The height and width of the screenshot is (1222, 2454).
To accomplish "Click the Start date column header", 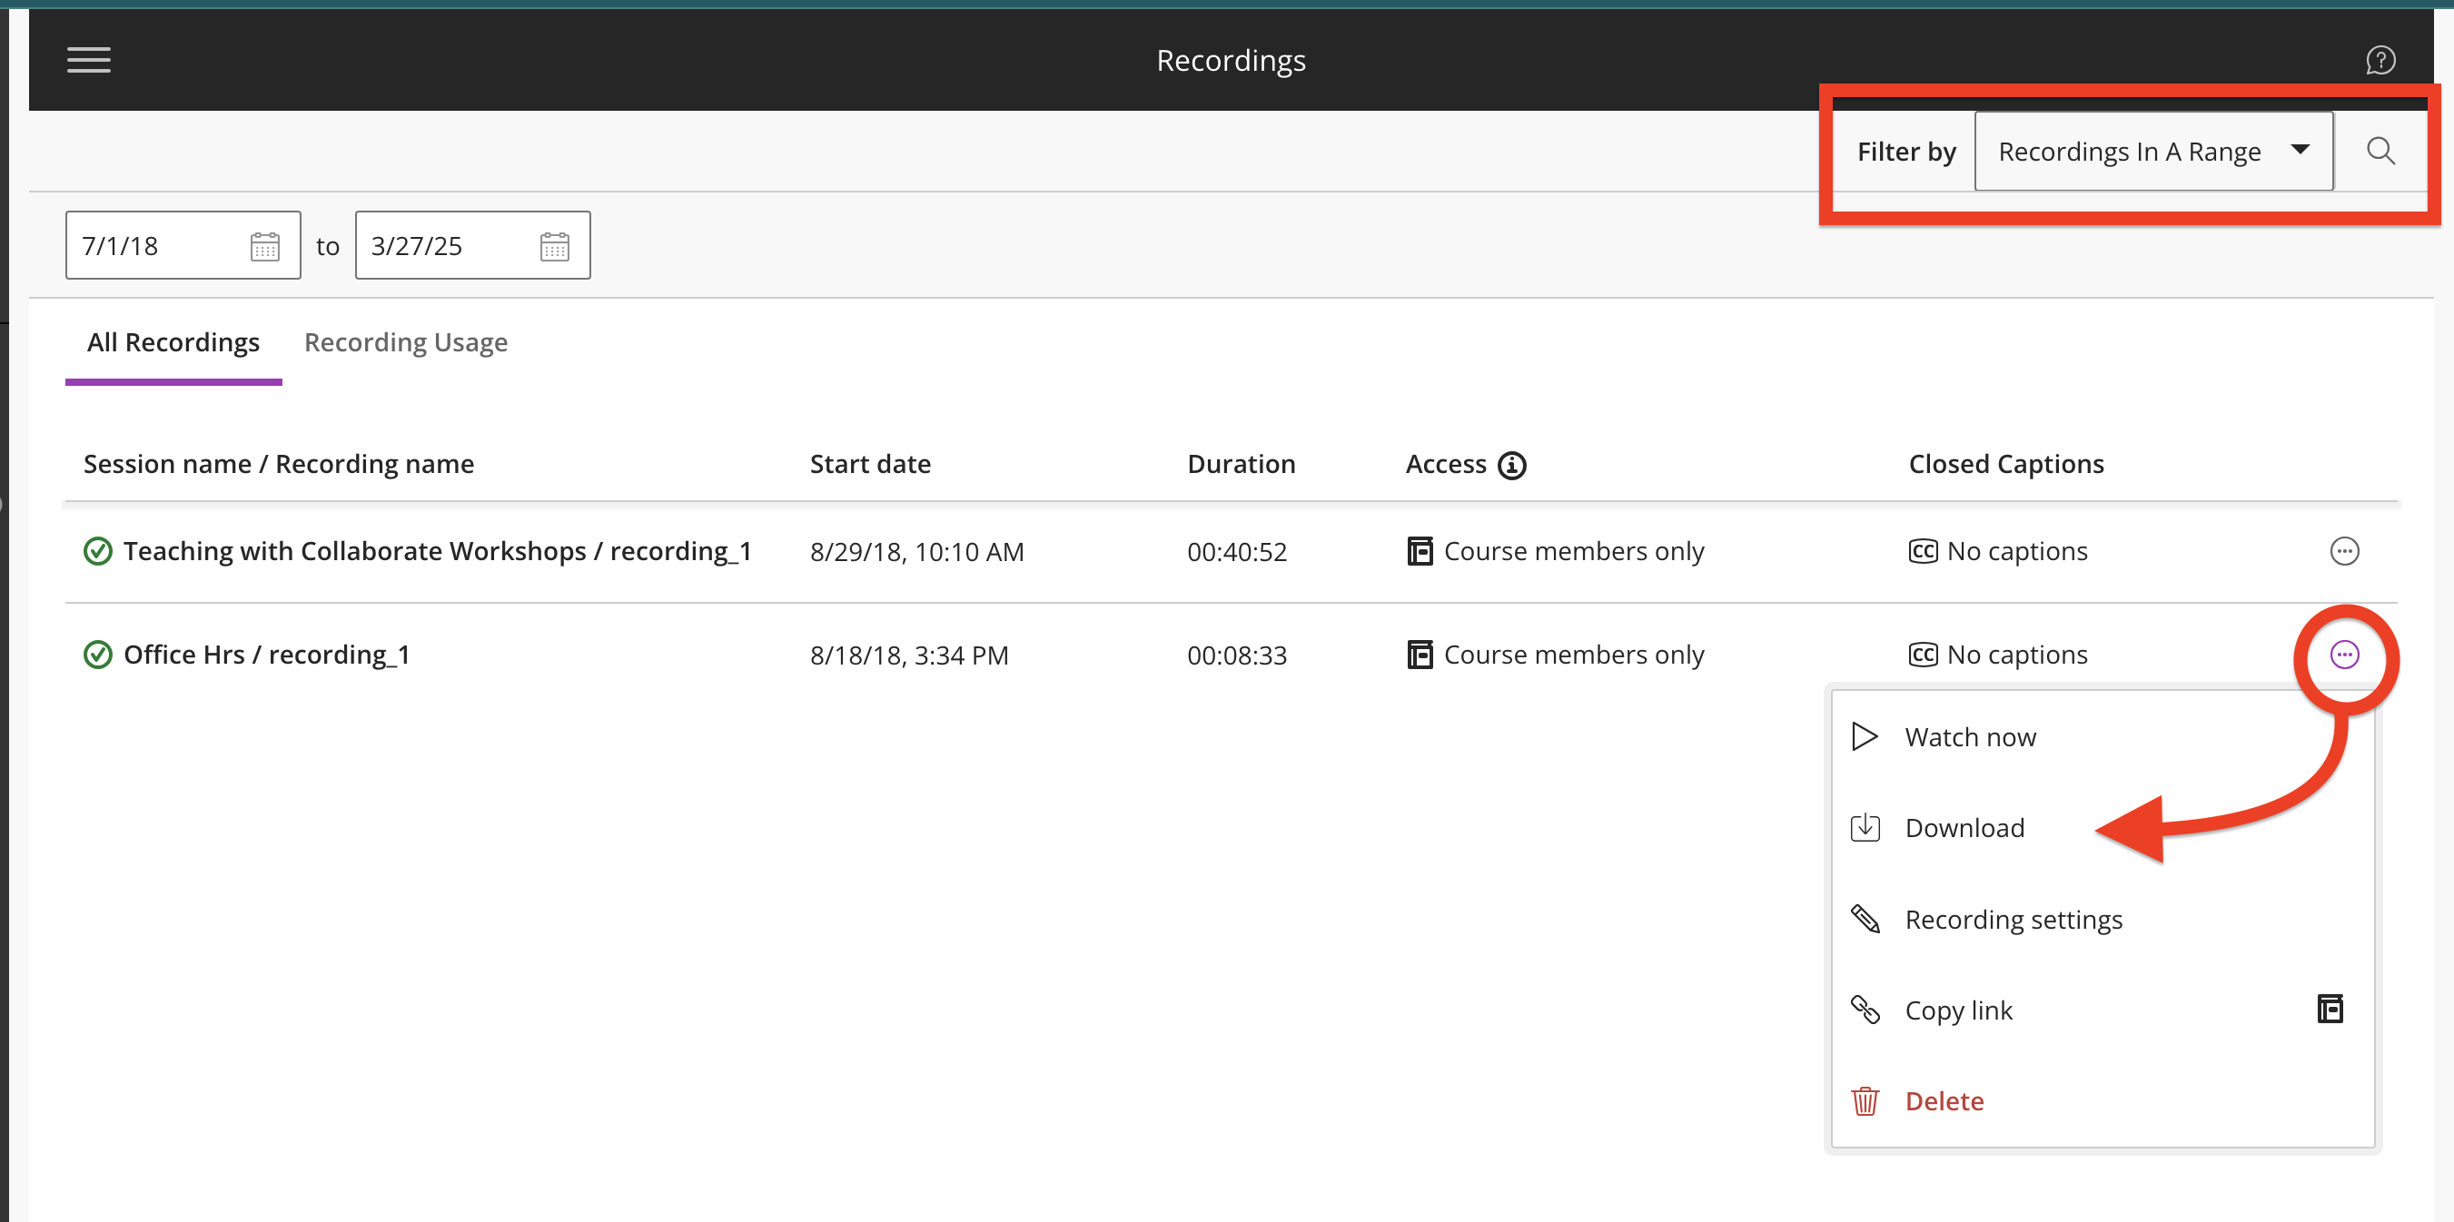I will click(870, 464).
